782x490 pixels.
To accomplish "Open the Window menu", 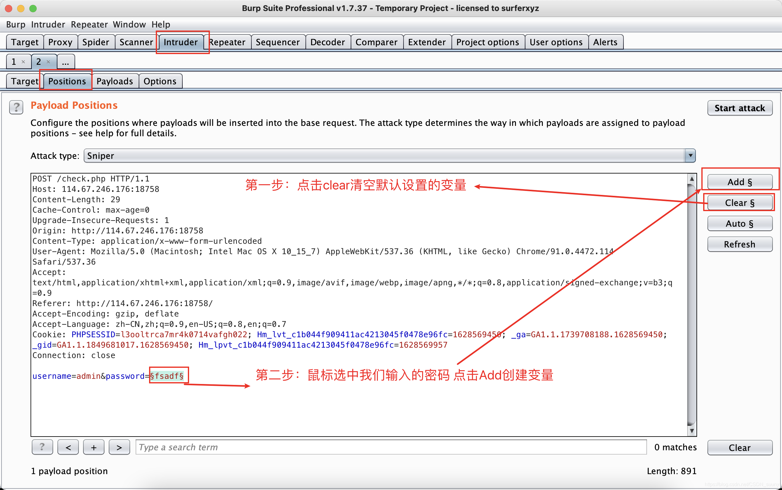I will (x=129, y=24).
